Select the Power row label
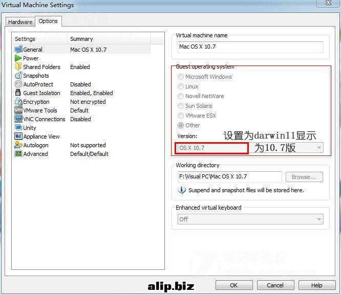Viewport: 341px width, 295px height. (31, 58)
